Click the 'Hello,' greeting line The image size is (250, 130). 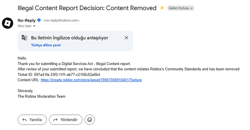click(22, 58)
